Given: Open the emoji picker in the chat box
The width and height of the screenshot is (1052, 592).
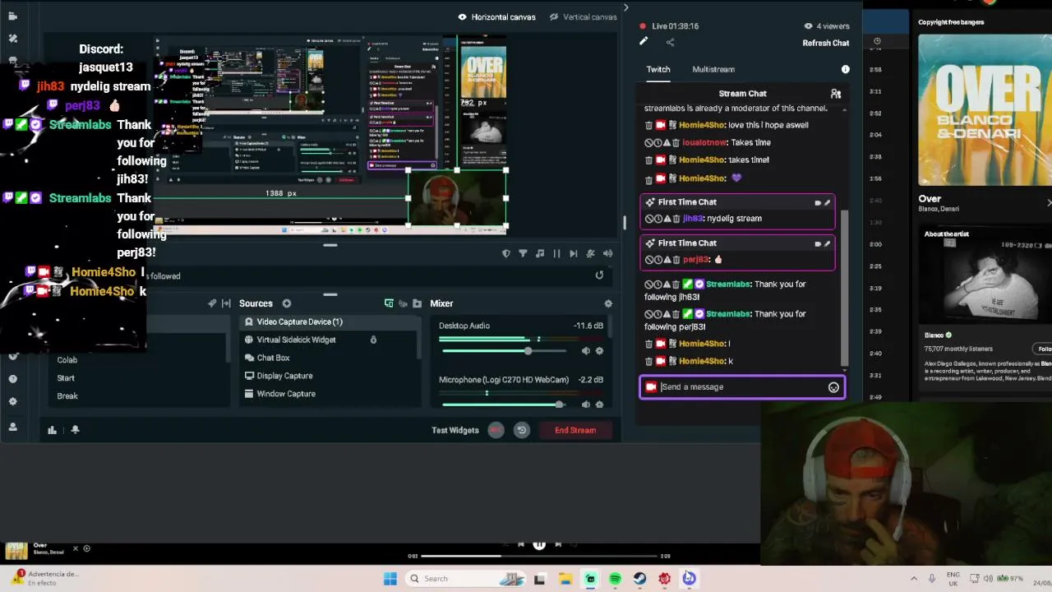Looking at the screenshot, I should (x=833, y=387).
